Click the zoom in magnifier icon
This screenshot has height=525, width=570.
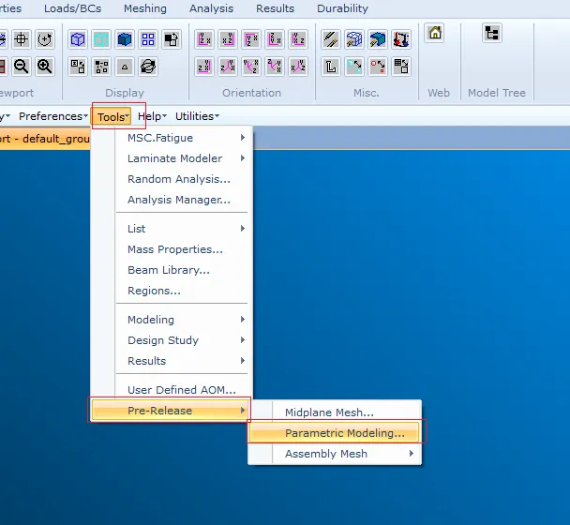point(44,67)
